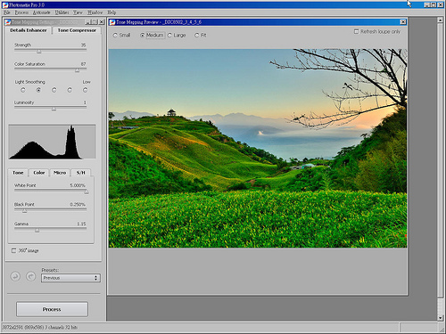The image size is (446, 334).
Task: Open the Utilities menu
Action: click(62, 12)
